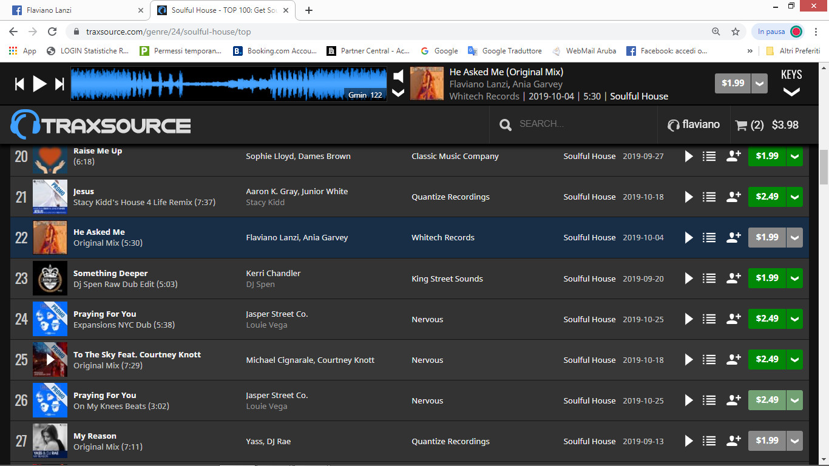Play the previous track in the player

[19, 84]
